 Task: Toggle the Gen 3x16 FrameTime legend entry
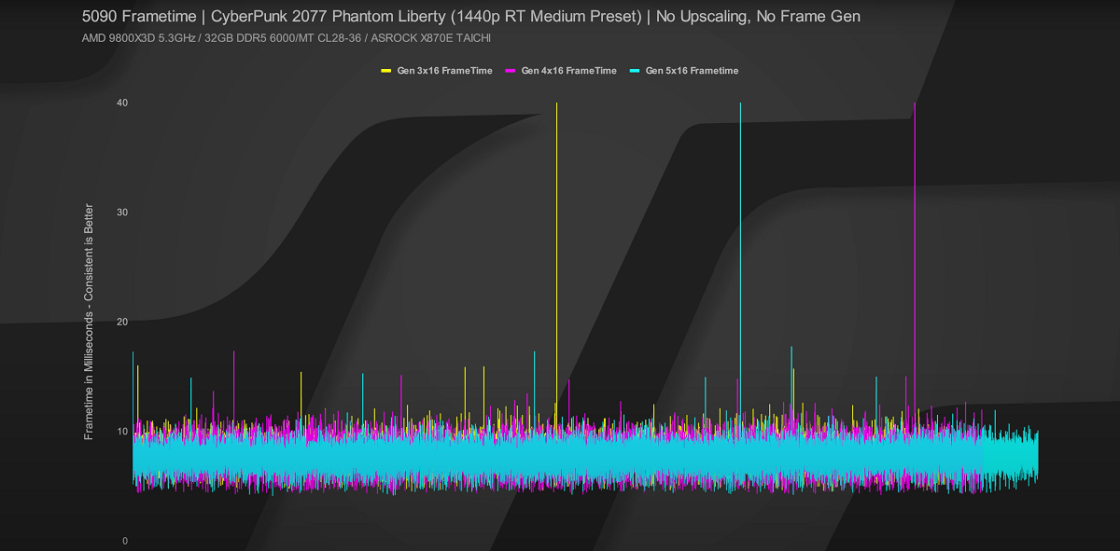[436, 71]
